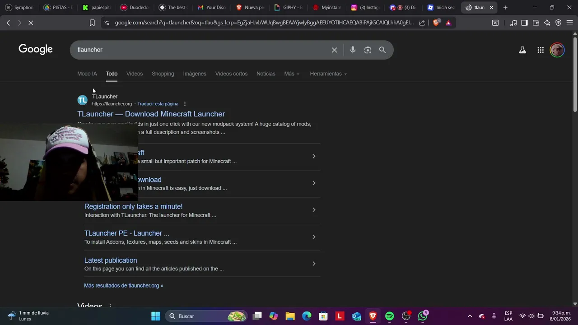This screenshot has height=325, width=578.
Task: Search by image with Google Lens icon
Action: coord(368,50)
